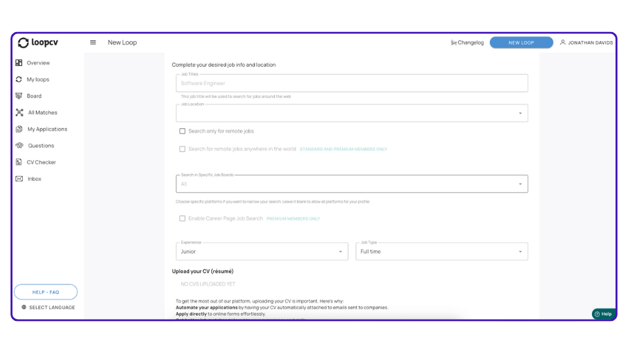Click the question mark Help icon
628x353 pixels.
tap(597, 314)
